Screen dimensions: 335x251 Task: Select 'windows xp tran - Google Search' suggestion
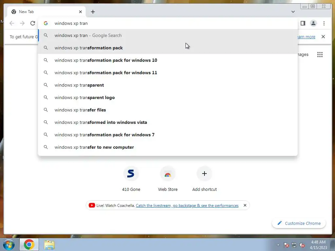(x=168, y=35)
